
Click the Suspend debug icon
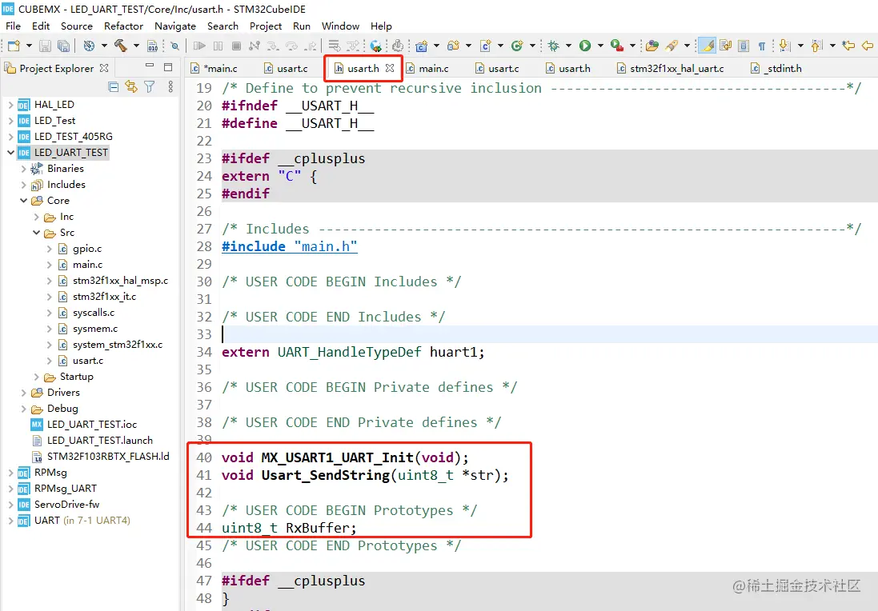pyautogui.click(x=218, y=46)
